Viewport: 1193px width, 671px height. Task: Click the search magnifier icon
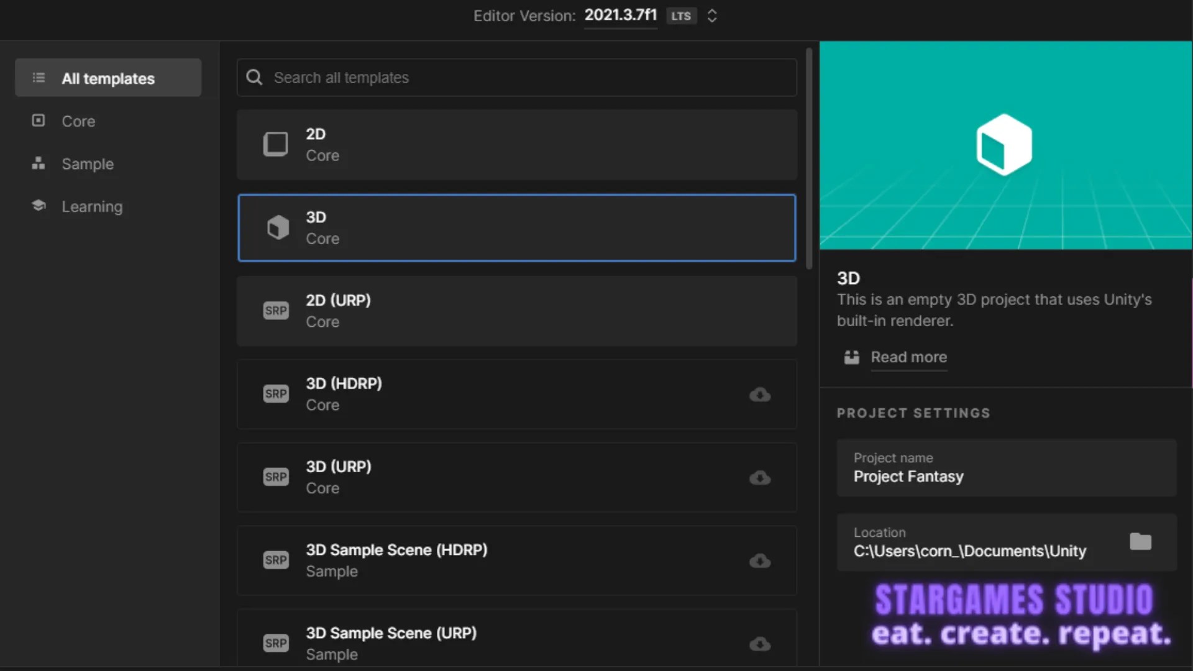(254, 78)
